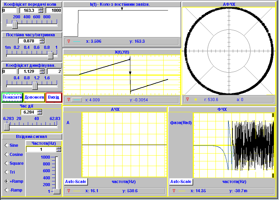
Task: Click h(t) readout x: 3.506
Action: [94, 41]
